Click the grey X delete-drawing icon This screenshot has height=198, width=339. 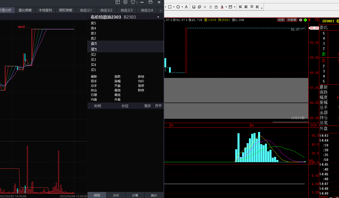(x=205, y=7)
